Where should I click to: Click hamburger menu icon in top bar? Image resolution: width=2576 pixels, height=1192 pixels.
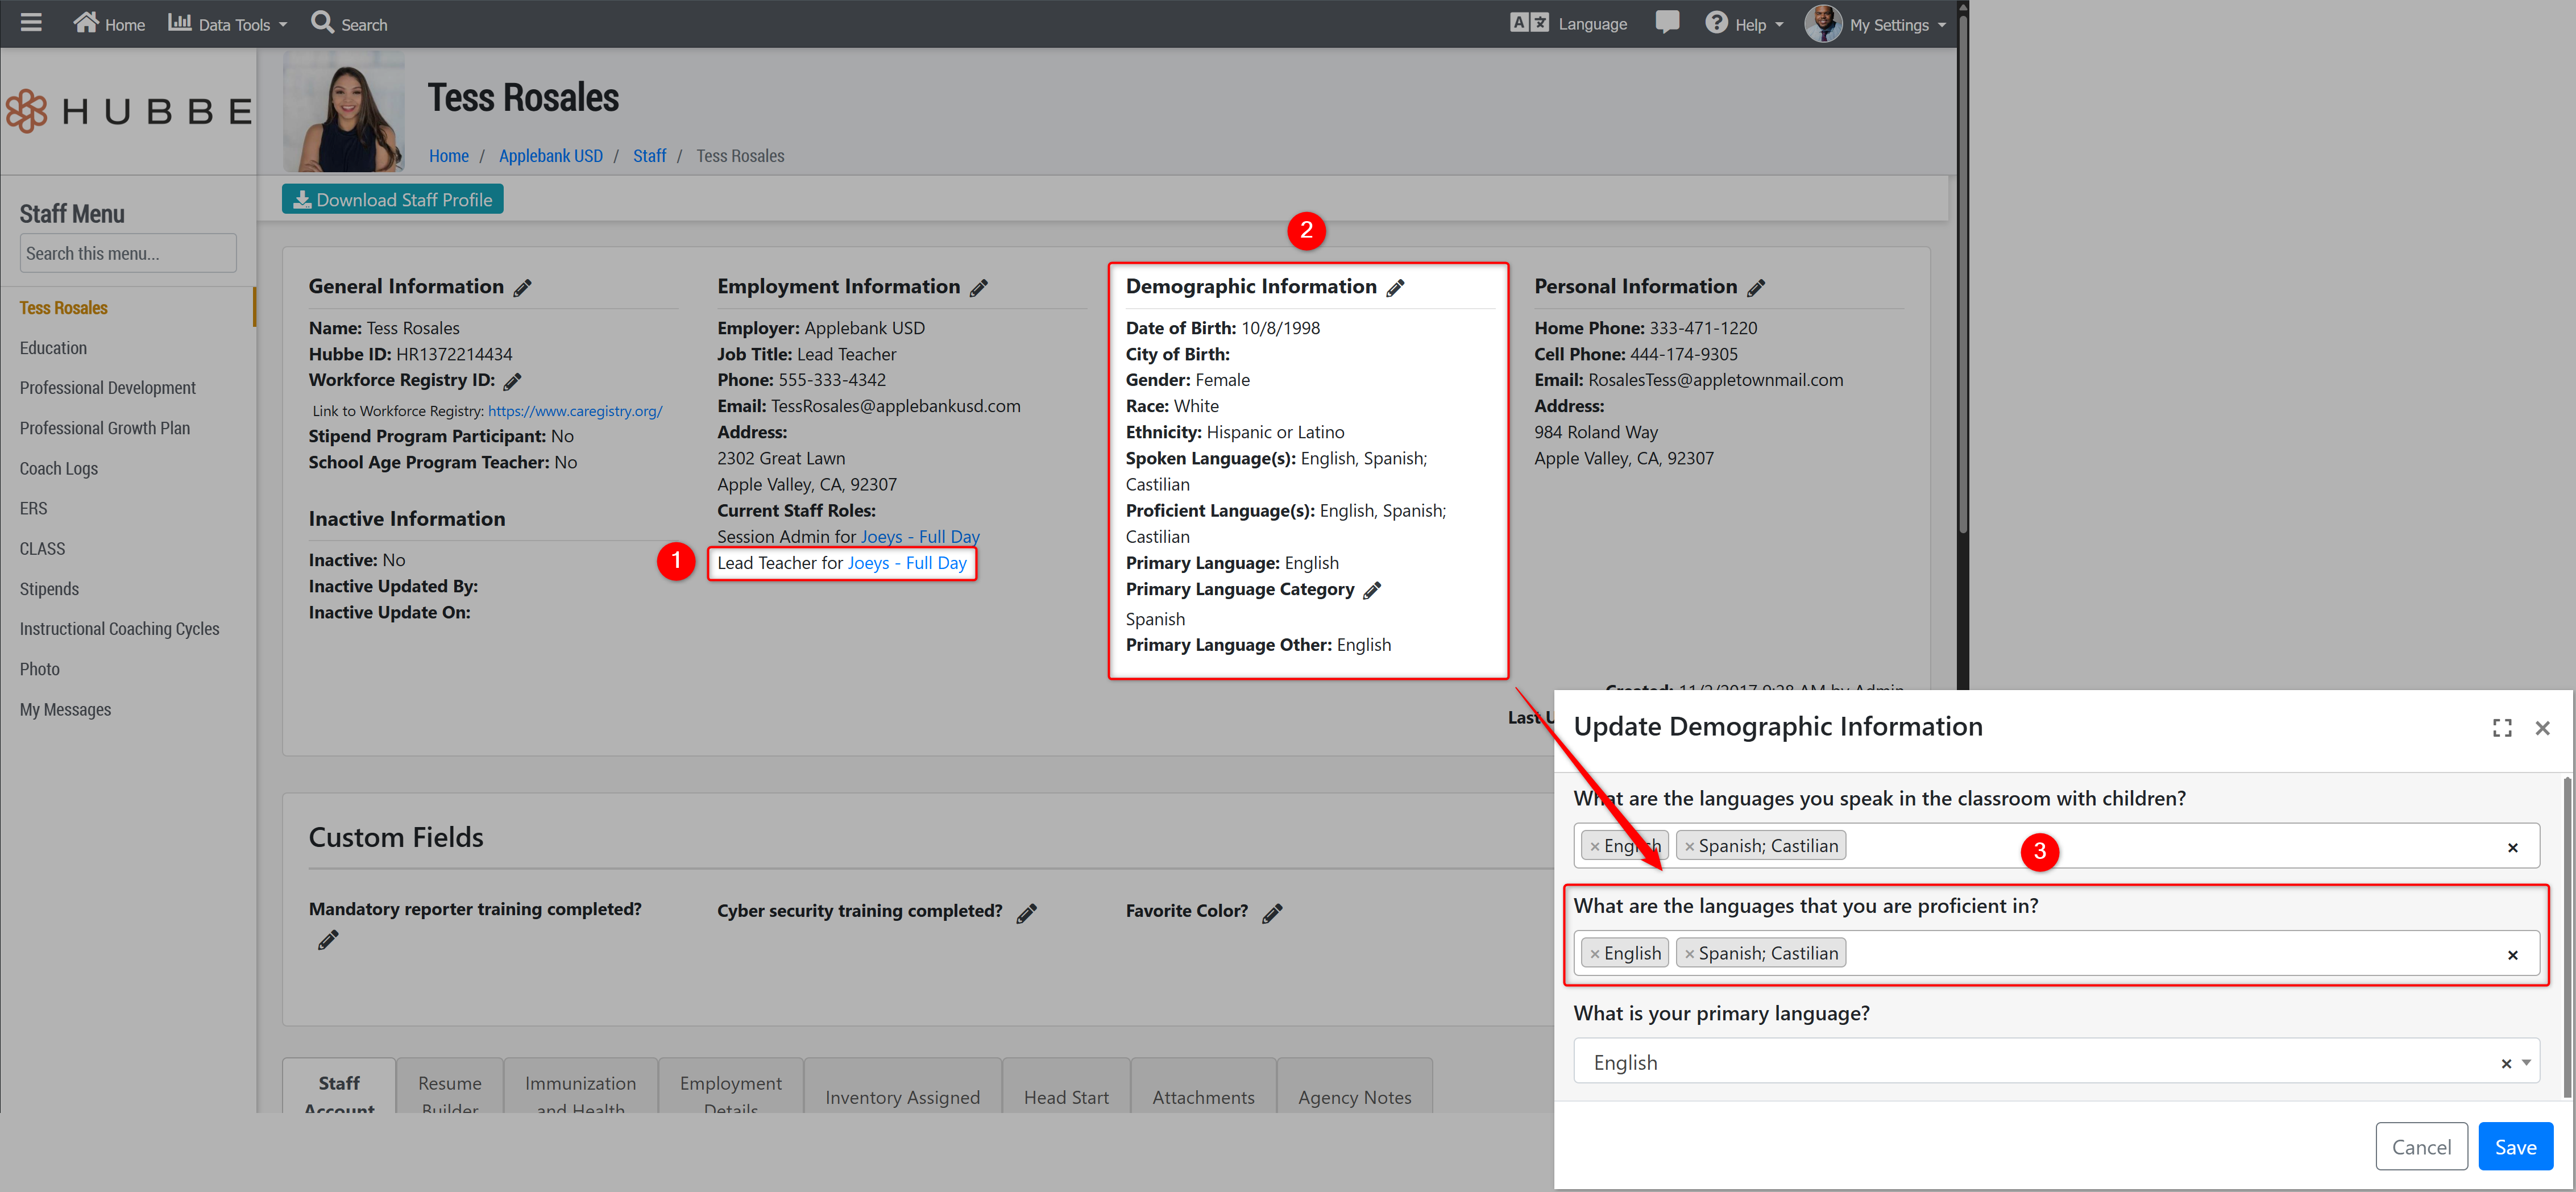click(x=31, y=22)
